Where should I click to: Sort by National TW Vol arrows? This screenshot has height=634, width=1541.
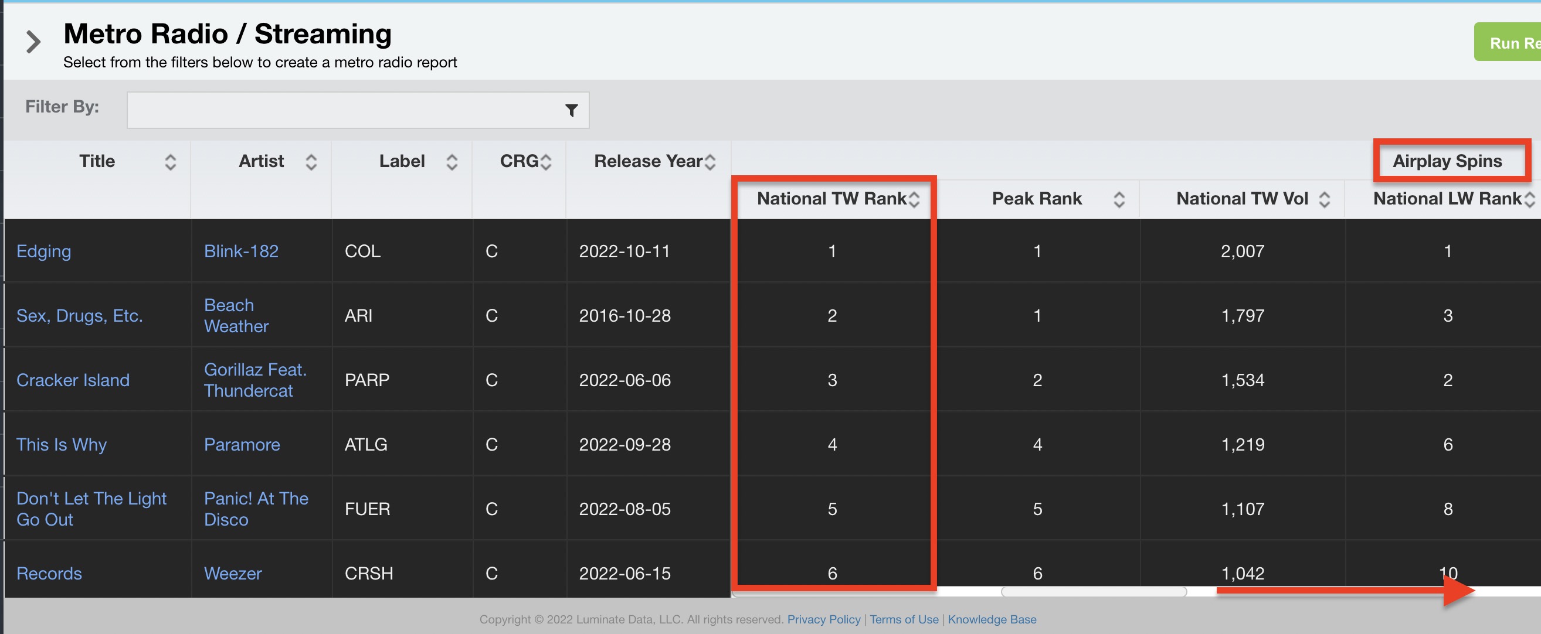click(x=1325, y=200)
